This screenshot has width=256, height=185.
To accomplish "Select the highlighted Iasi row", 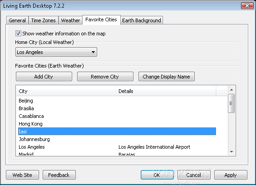I will coord(117,131).
